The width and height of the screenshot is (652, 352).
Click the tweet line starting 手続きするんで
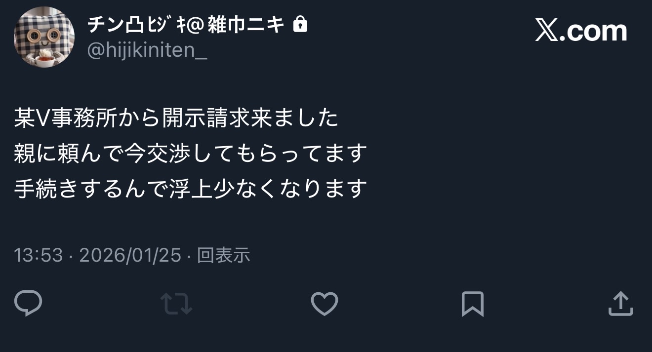coord(191,189)
